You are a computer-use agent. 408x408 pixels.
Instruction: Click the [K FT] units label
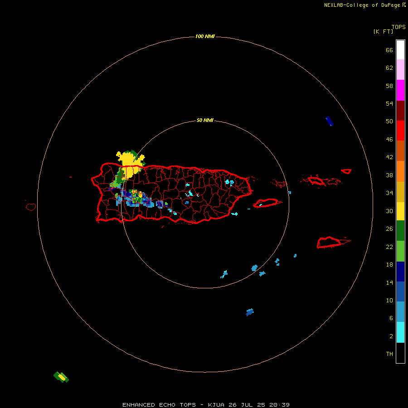point(383,31)
